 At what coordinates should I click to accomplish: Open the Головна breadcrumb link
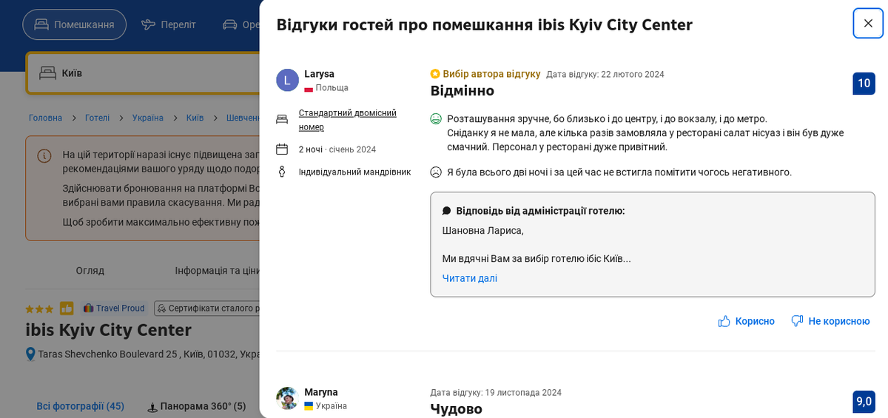click(x=45, y=118)
